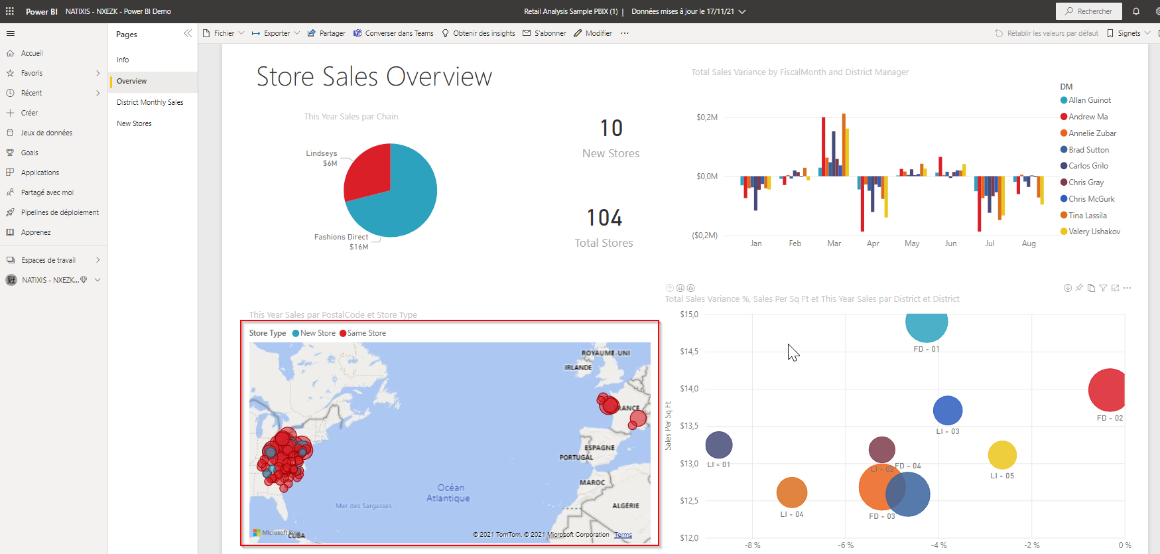
Task: Open the Signets bookmarks dropdown
Action: (x=1129, y=33)
